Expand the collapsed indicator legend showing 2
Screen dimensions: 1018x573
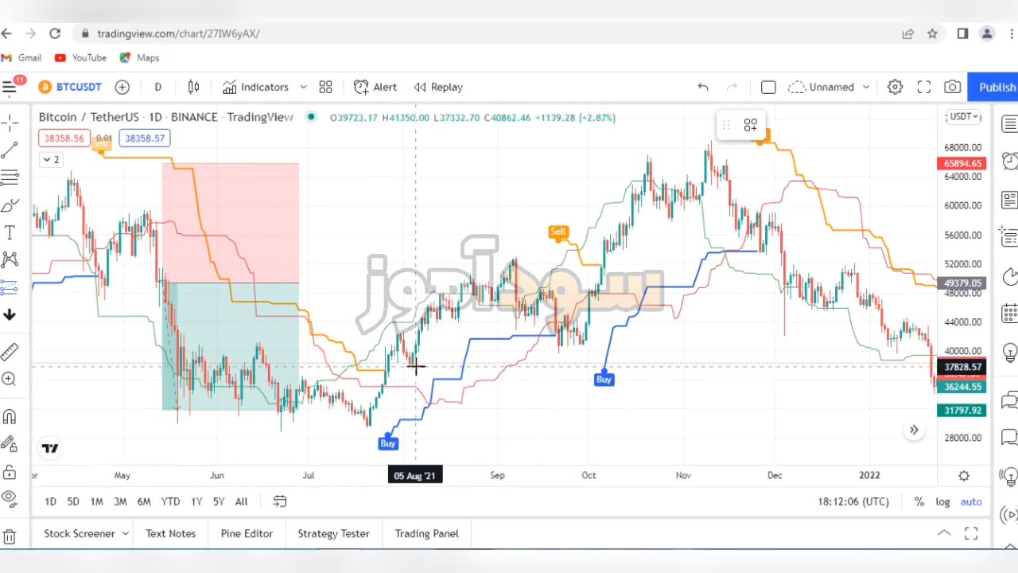[x=51, y=159]
